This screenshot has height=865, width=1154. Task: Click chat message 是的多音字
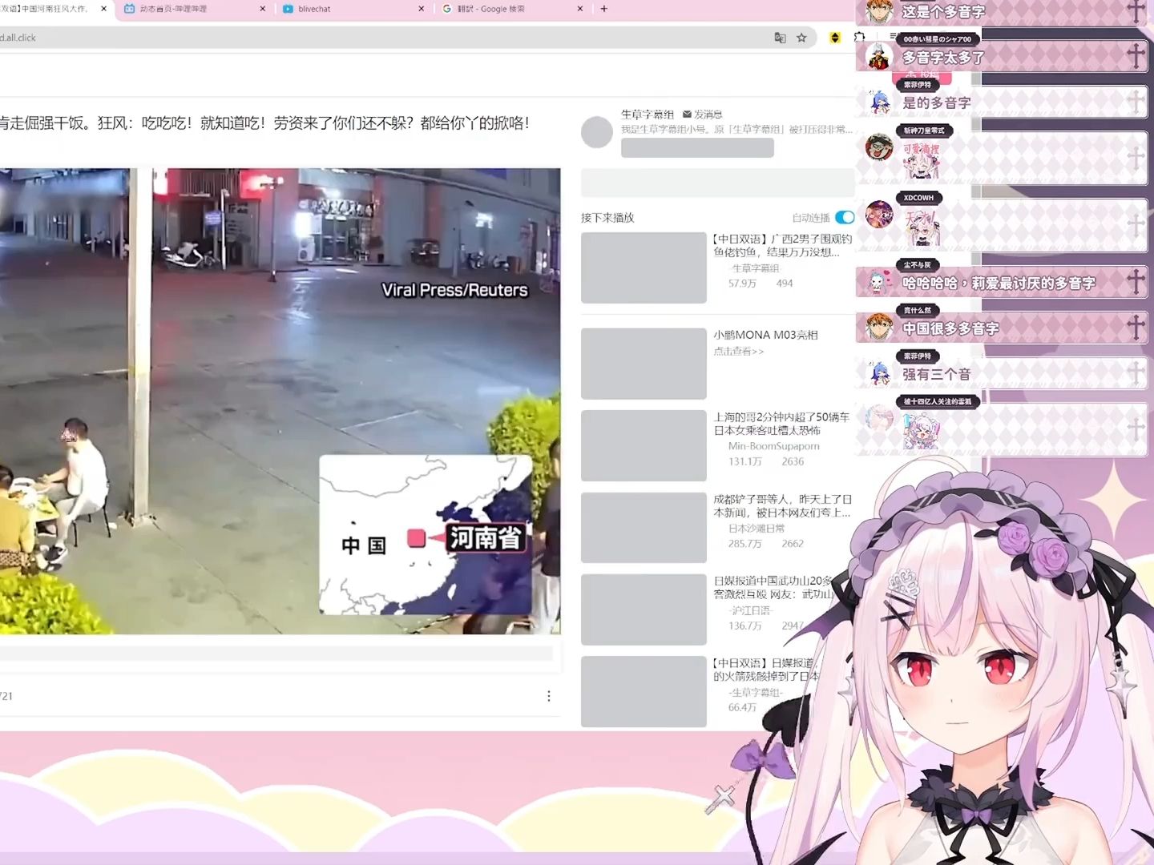(937, 103)
